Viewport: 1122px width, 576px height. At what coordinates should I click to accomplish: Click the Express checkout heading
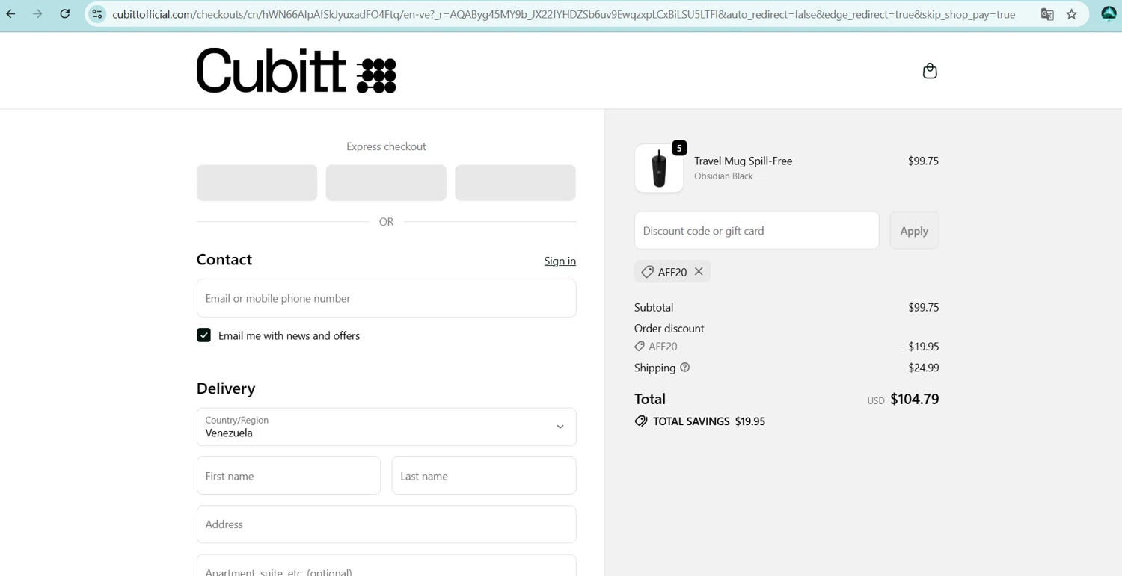coord(386,146)
